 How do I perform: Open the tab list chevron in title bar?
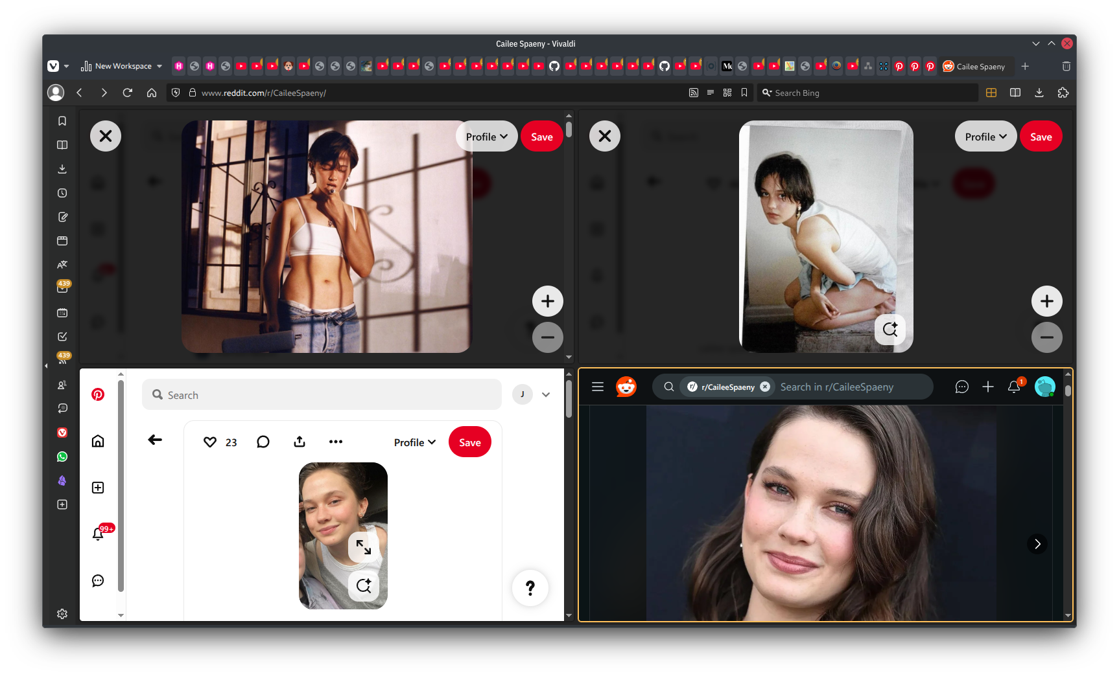(x=1036, y=43)
